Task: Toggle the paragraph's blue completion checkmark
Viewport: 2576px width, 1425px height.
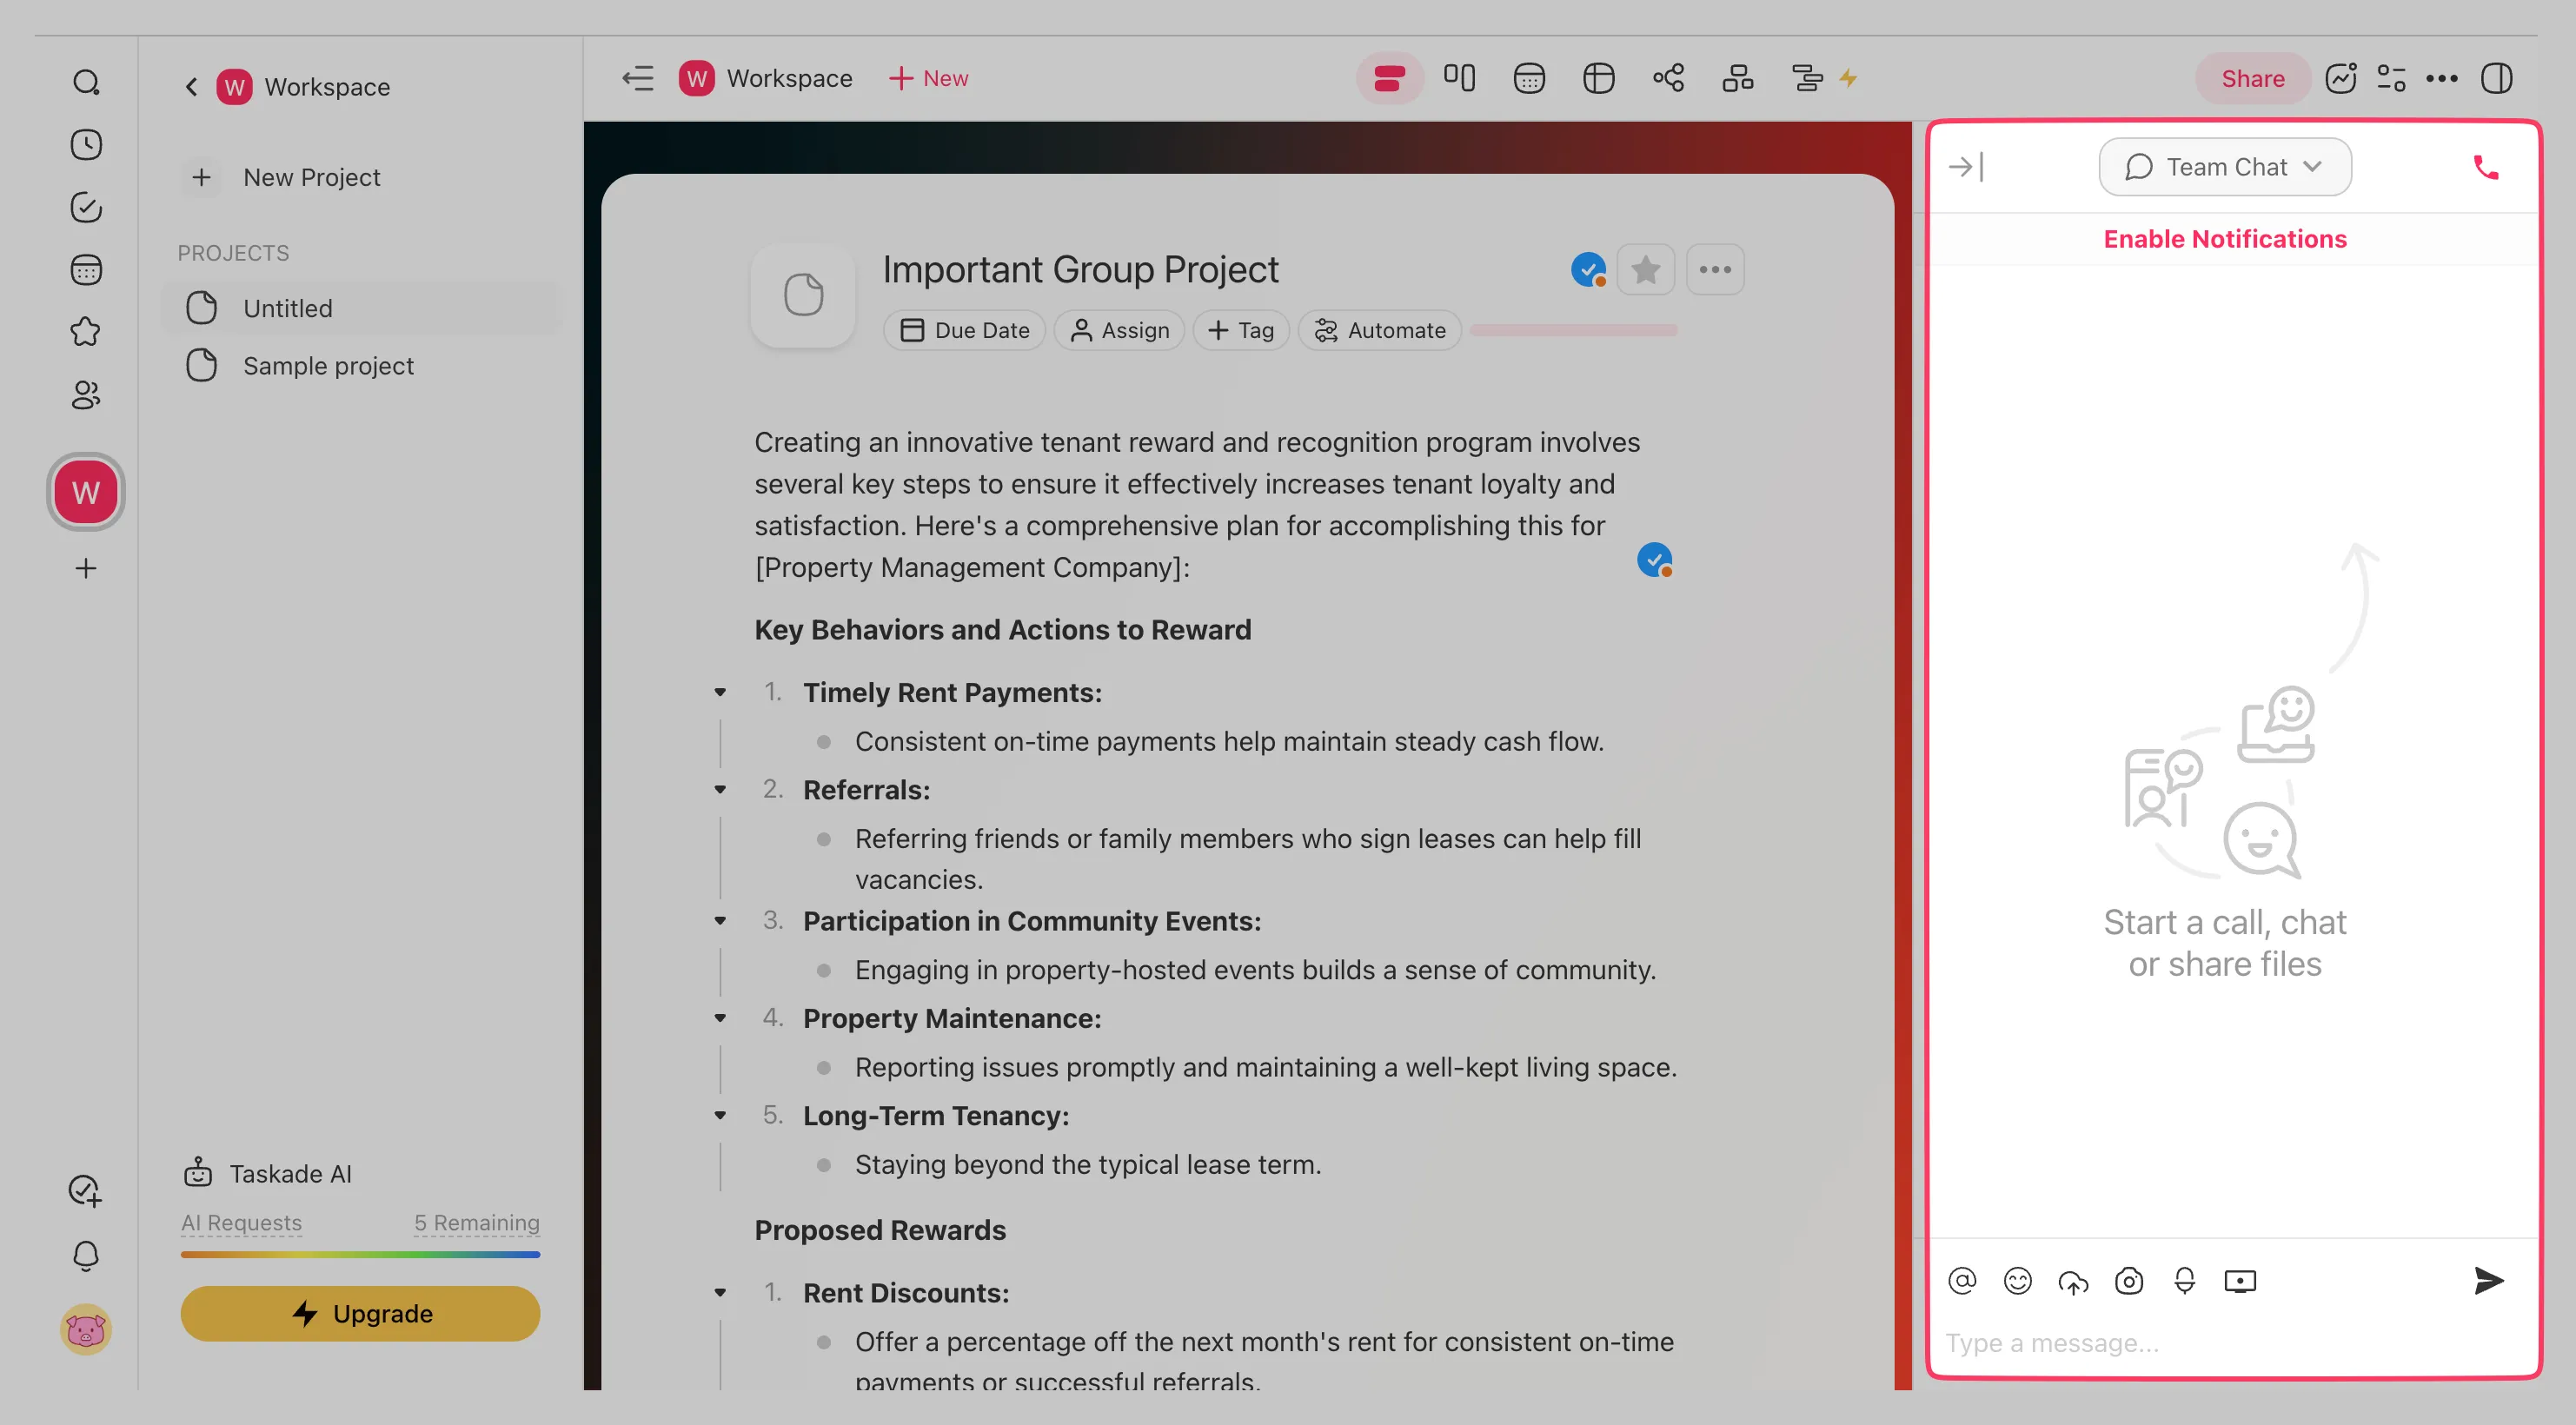Action: [x=1654, y=560]
